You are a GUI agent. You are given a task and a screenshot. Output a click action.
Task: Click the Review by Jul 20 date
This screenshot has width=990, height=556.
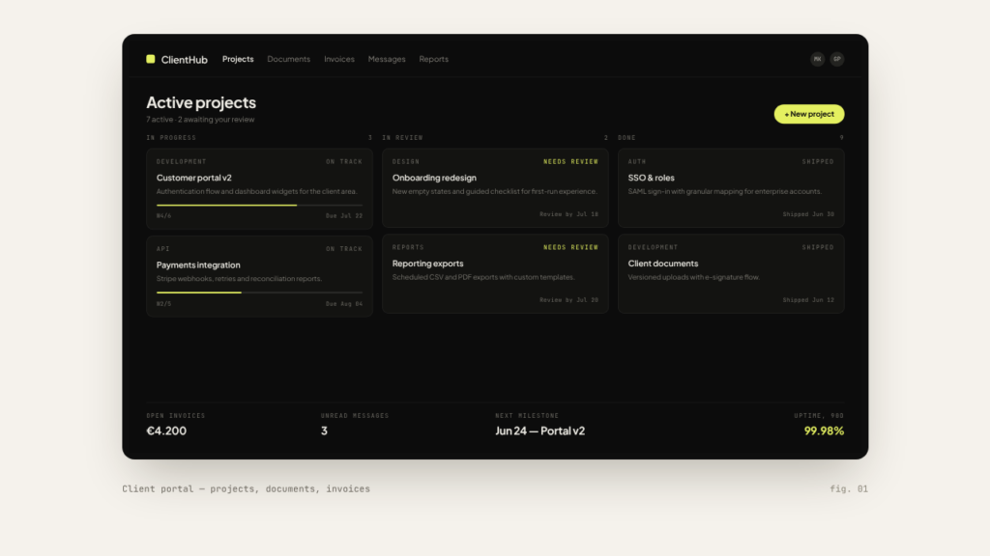[x=568, y=300]
